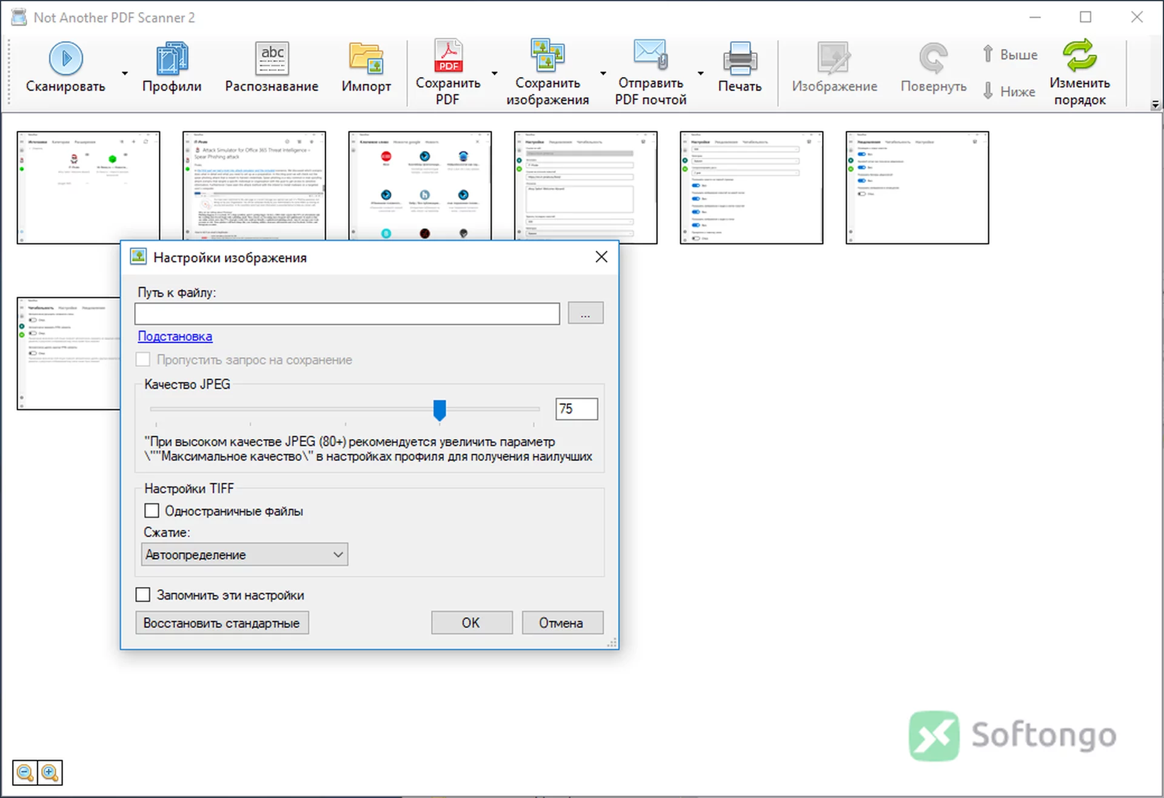Zoom out thumbnails with minus magnifier

(x=25, y=773)
